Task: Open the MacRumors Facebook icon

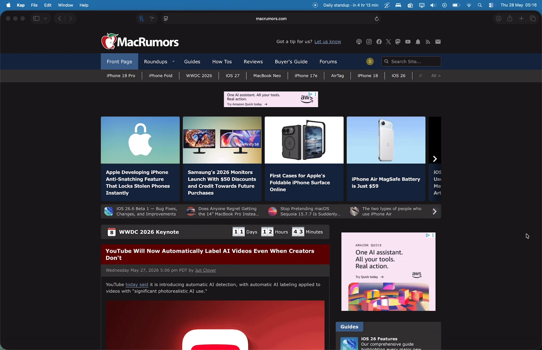Action: tap(379, 42)
